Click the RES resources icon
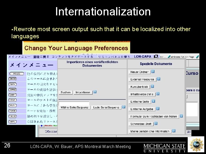This screenshot has width=206, height=154. tap(13, 122)
